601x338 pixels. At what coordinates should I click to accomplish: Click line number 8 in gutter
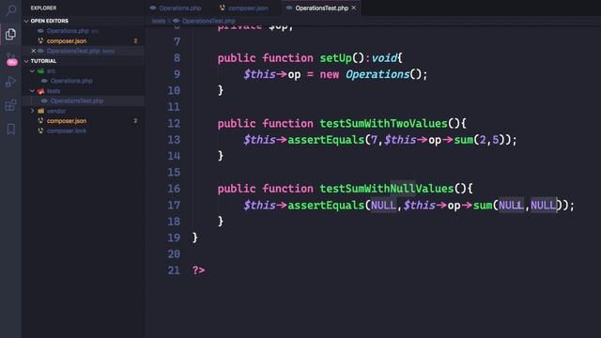pos(177,58)
